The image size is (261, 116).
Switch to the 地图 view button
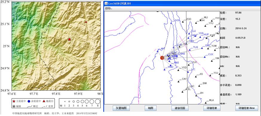coord(151,108)
